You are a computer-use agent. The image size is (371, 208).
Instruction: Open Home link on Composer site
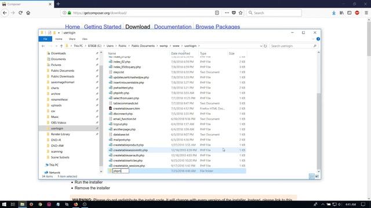[72, 27]
